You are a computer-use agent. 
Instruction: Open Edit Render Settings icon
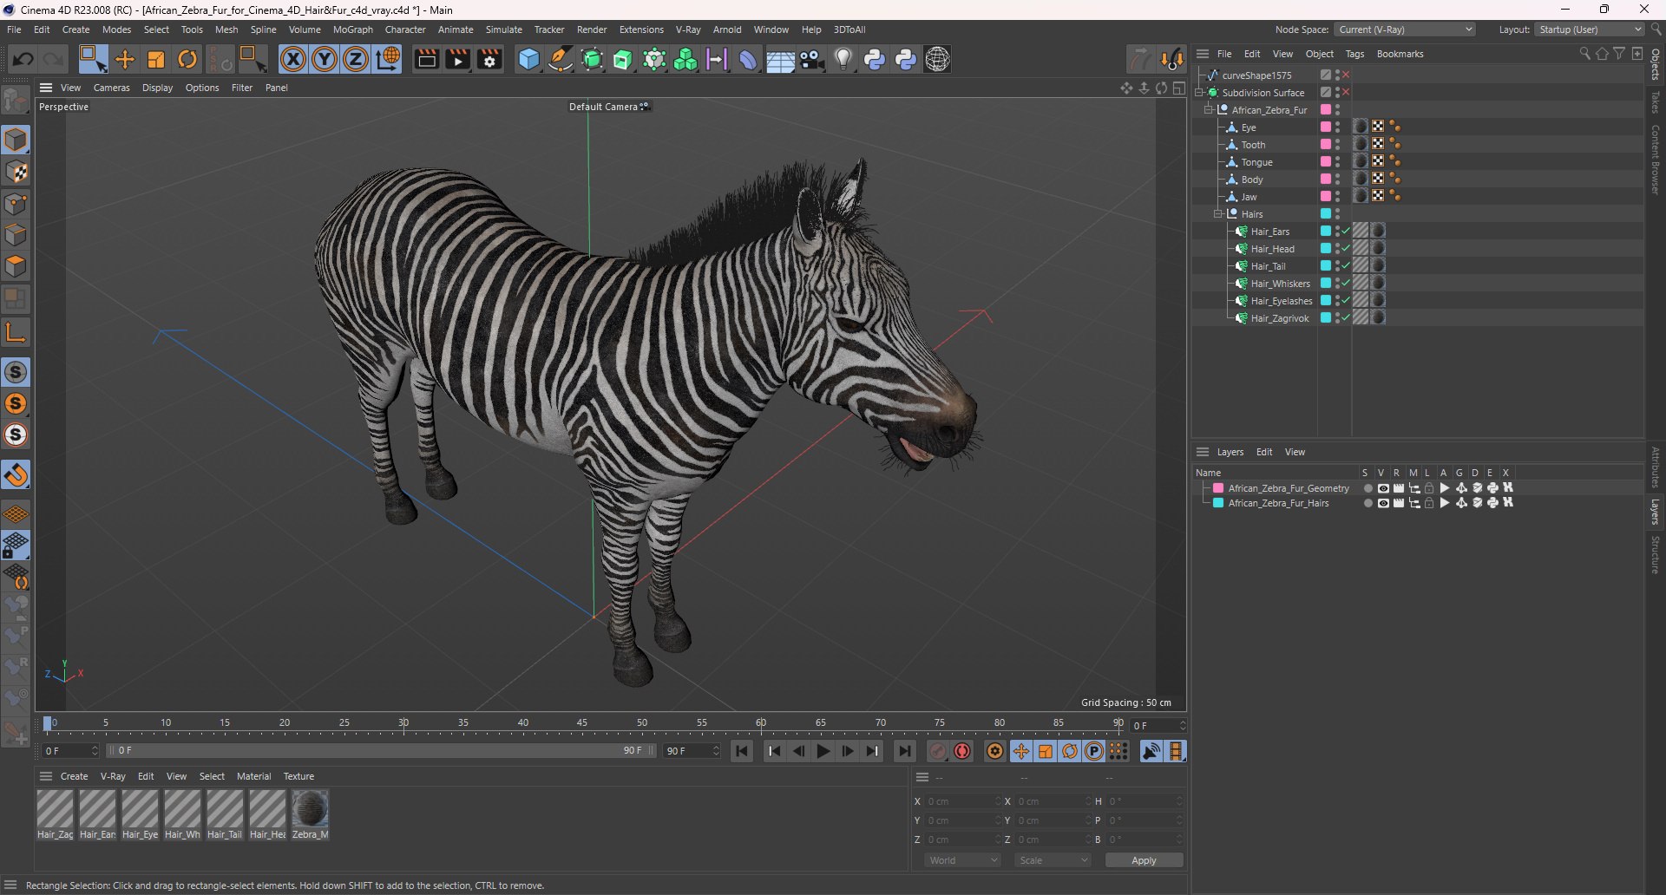tap(490, 59)
